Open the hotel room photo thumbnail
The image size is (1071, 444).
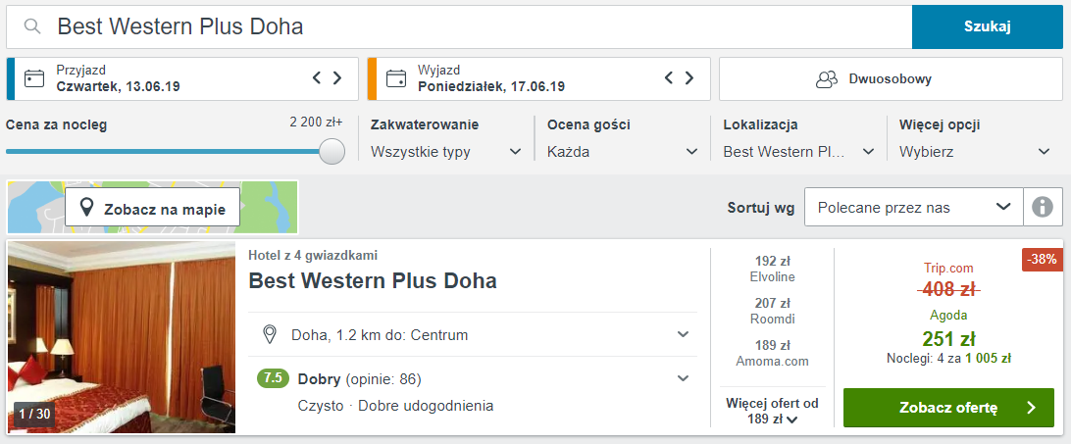121,337
